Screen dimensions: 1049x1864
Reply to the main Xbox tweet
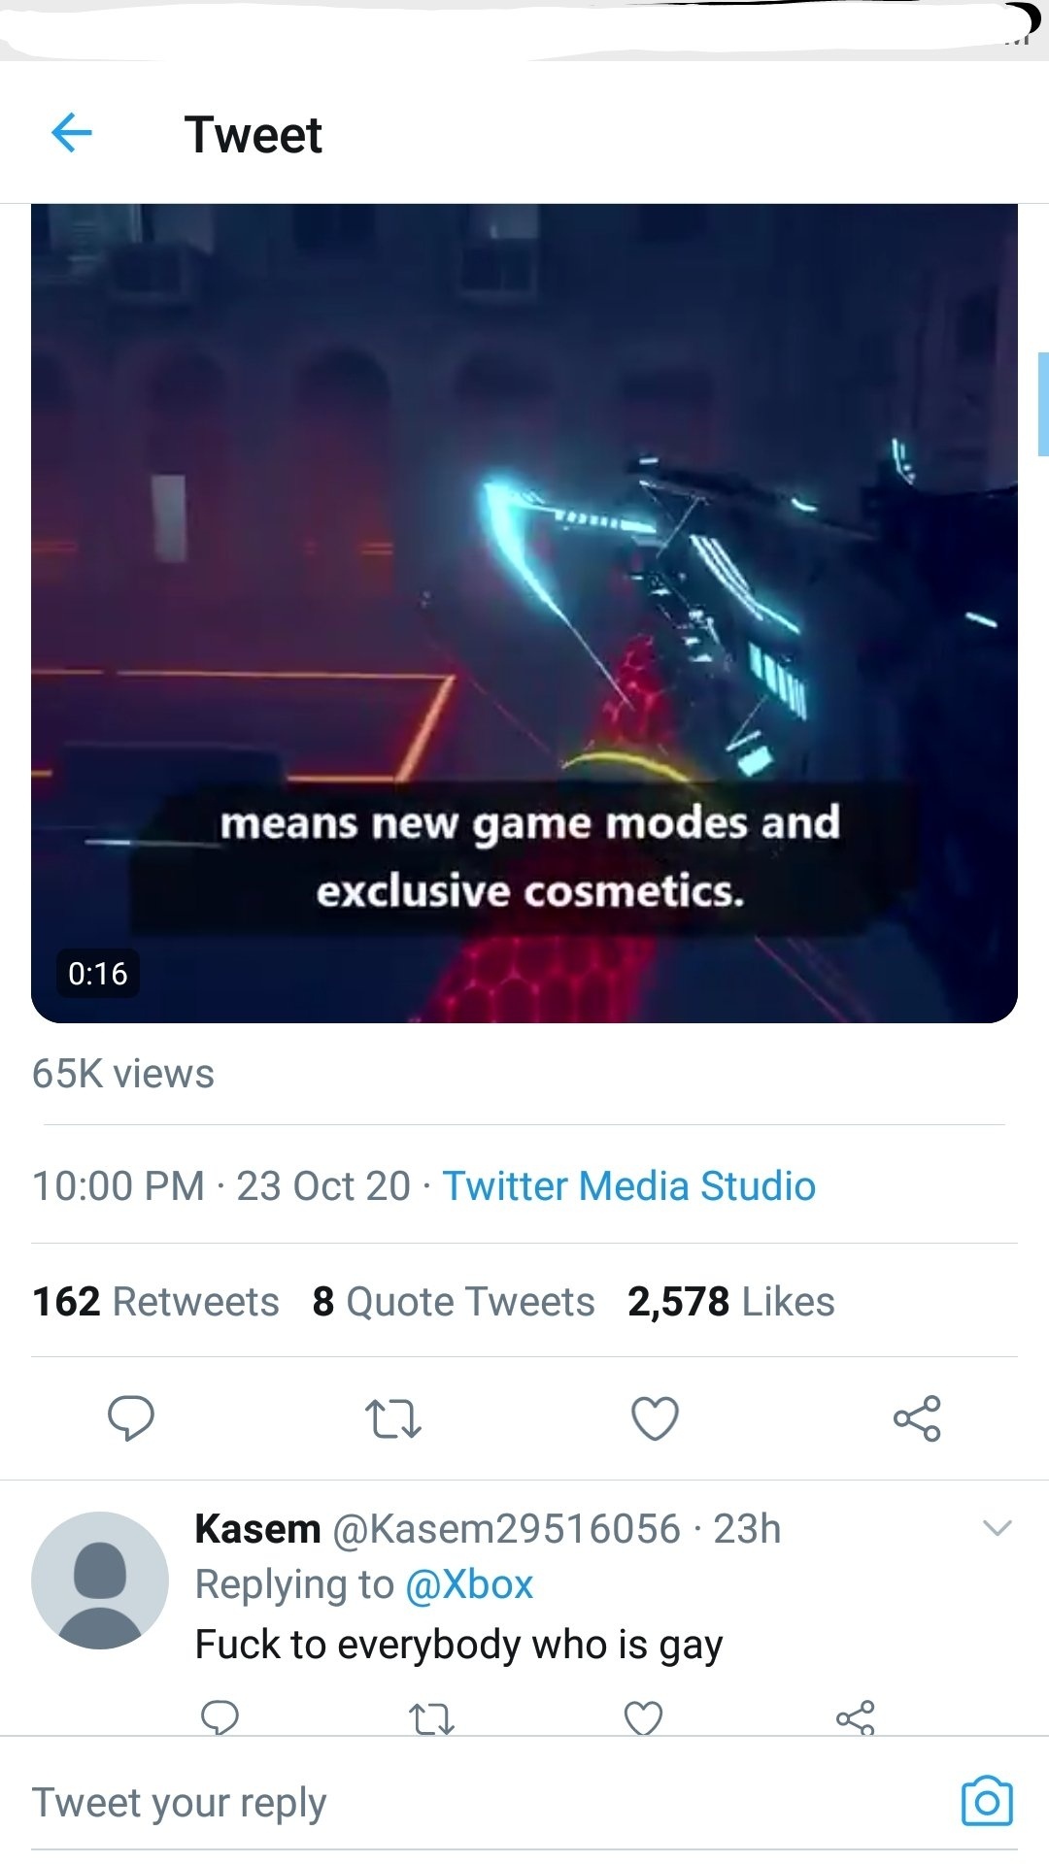tap(130, 1418)
